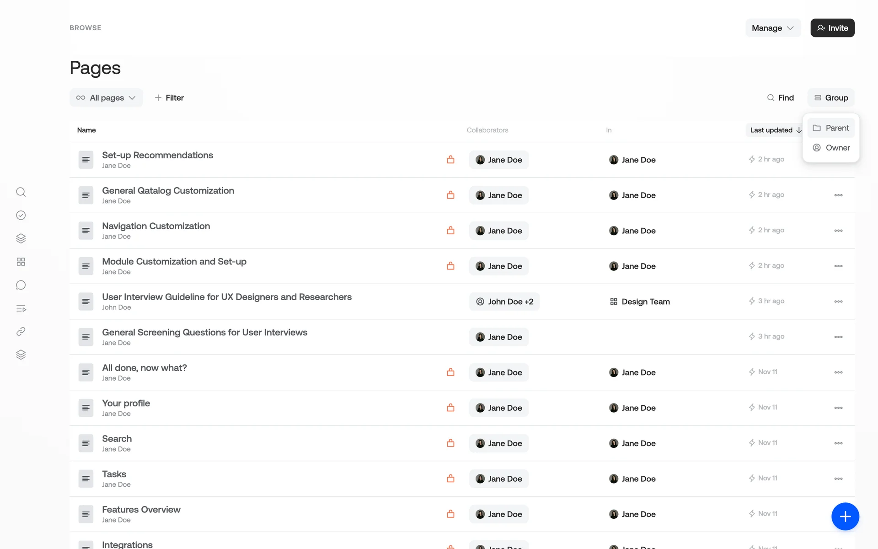Open the tasks checkmark icon in sidebar
The width and height of the screenshot is (878, 549).
click(x=21, y=215)
